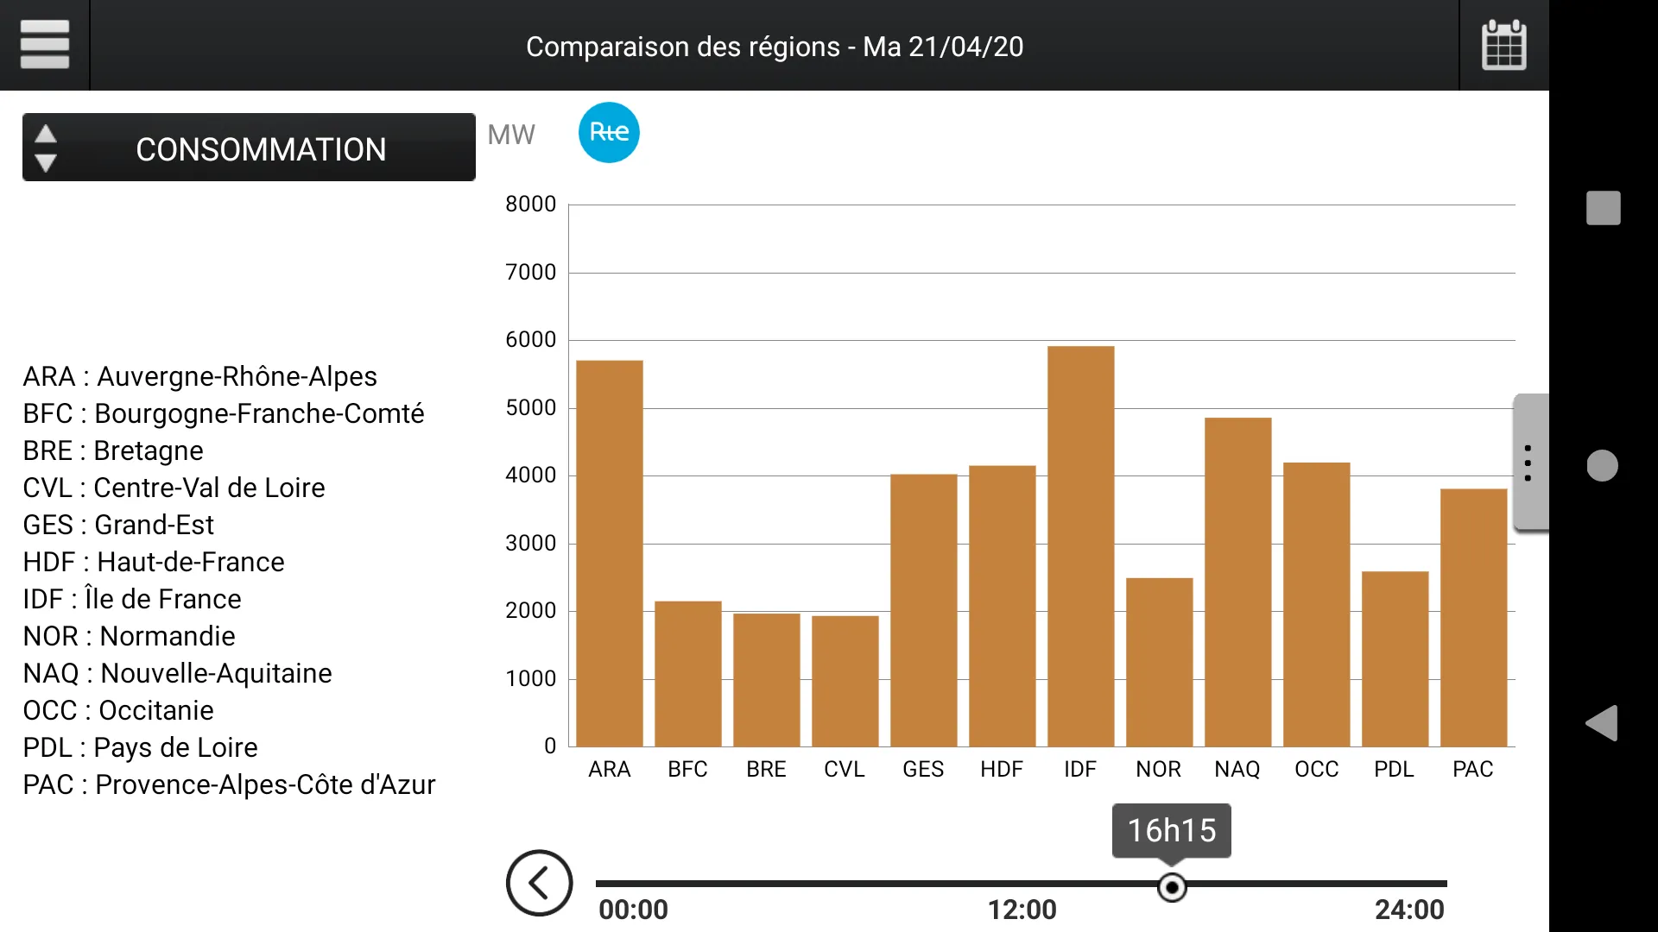Select the GES consumption bar
The image size is (1658, 932).
tap(924, 610)
